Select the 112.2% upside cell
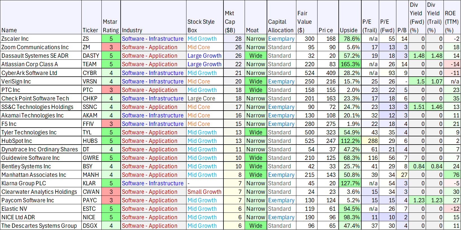The height and width of the screenshot is (230, 461). pos(350,141)
